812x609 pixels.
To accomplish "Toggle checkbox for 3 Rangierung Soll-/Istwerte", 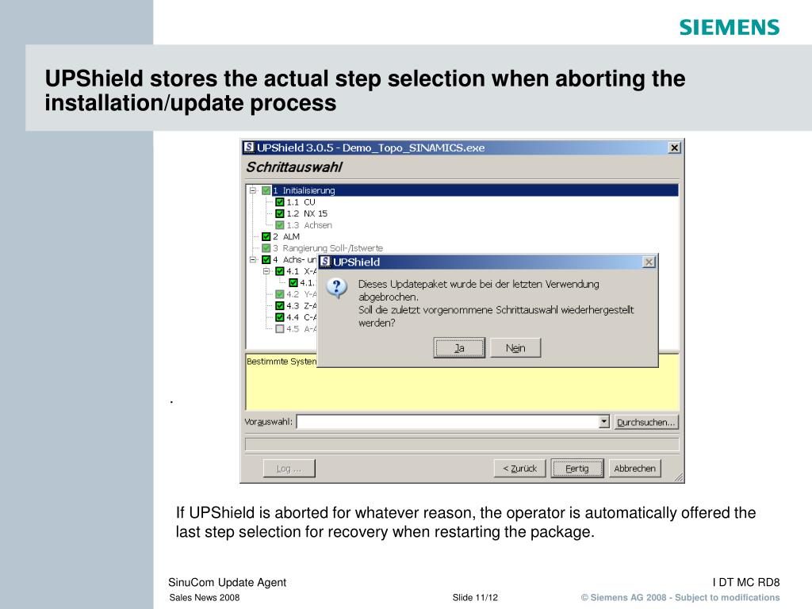I will (x=266, y=248).
